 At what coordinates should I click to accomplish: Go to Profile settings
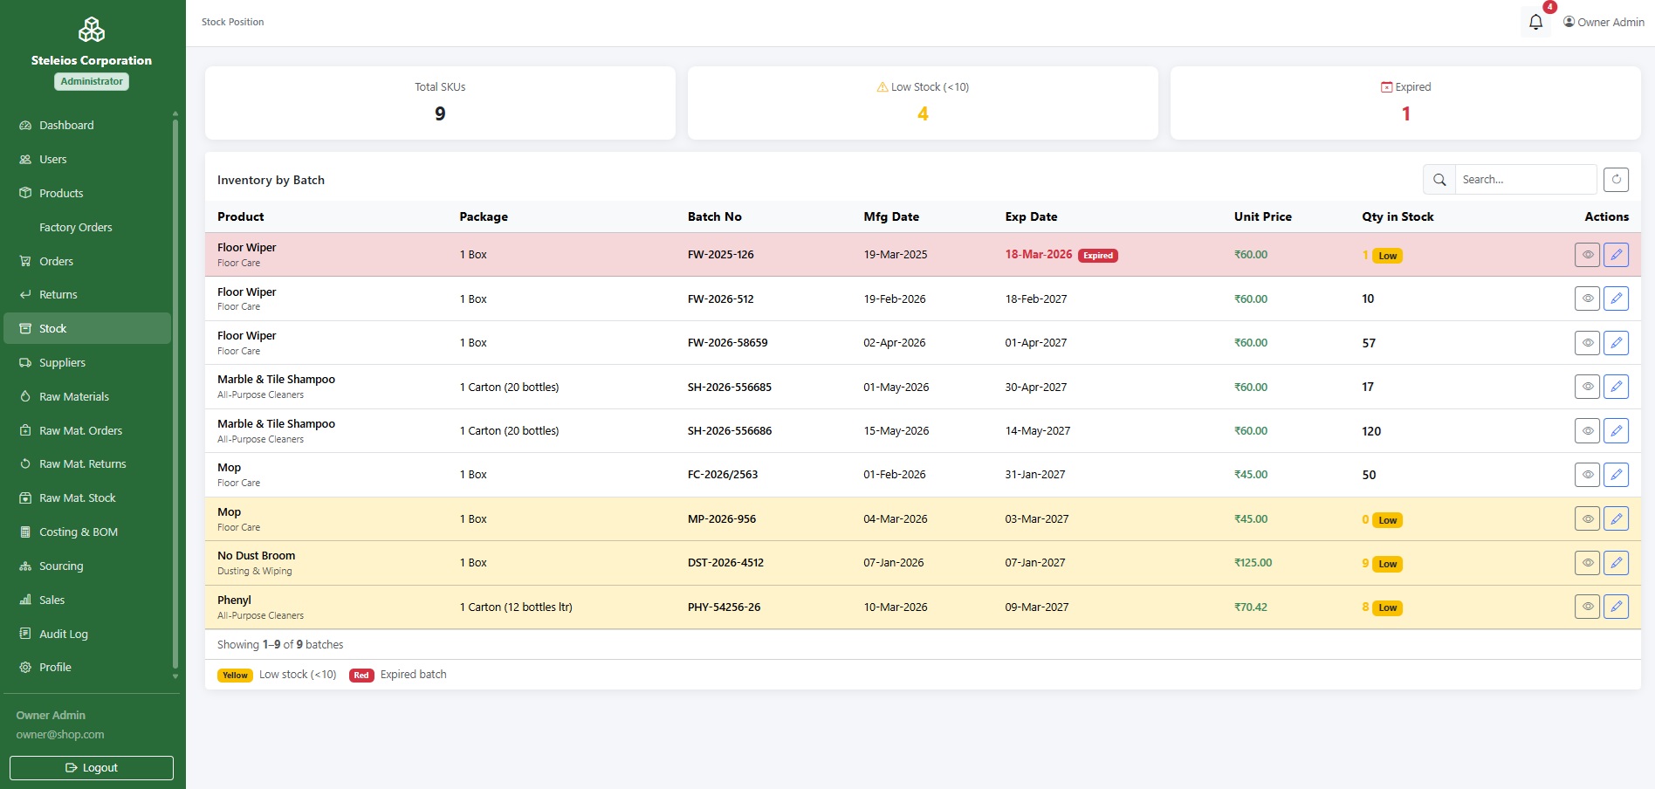[87, 667]
